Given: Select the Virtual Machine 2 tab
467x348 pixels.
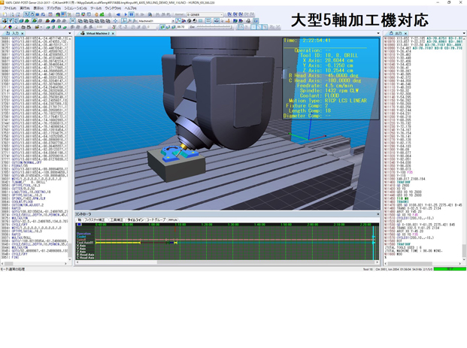Looking at the screenshot, I should pyautogui.click(x=96, y=33).
